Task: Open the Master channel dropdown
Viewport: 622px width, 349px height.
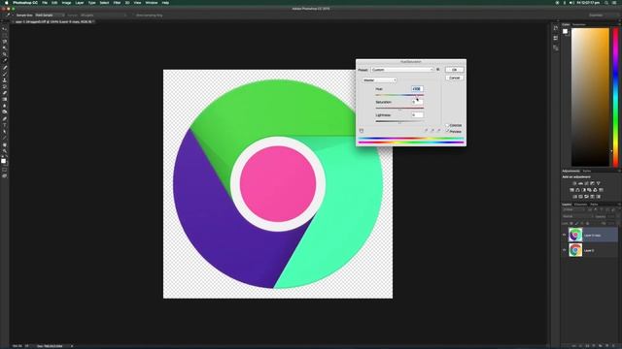Action: pyautogui.click(x=379, y=79)
